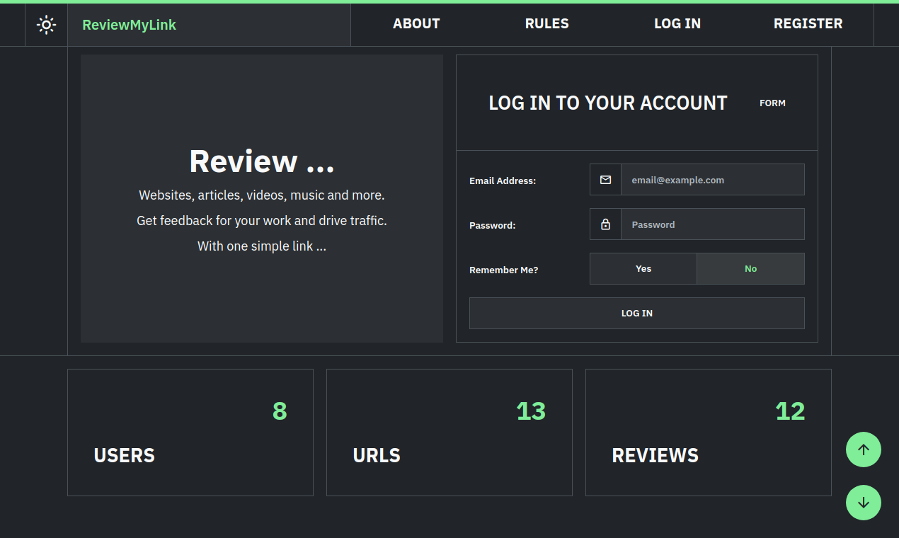Image resolution: width=899 pixels, height=538 pixels.
Task: Select the LOG IN navigation item
Action: click(x=677, y=23)
